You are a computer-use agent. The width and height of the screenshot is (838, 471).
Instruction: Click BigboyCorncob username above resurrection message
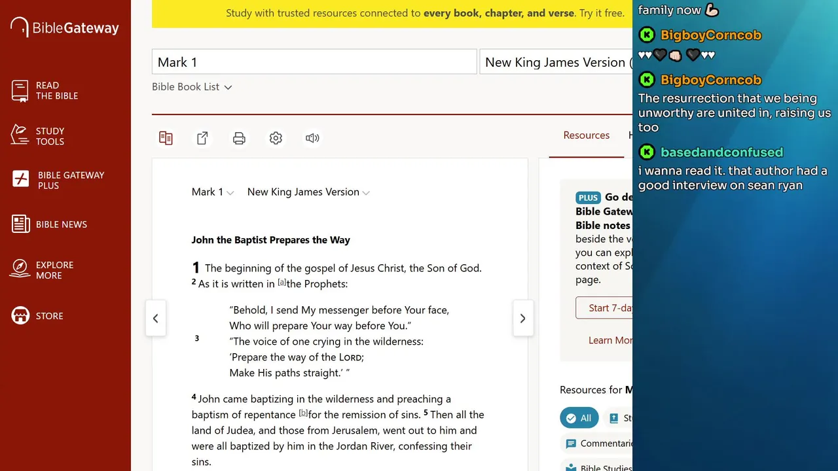pyautogui.click(x=710, y=80)
